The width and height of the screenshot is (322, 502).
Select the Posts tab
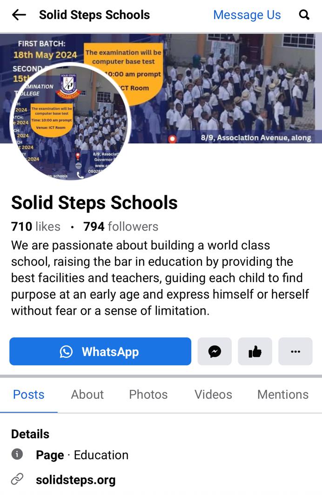tap(28, 395)
